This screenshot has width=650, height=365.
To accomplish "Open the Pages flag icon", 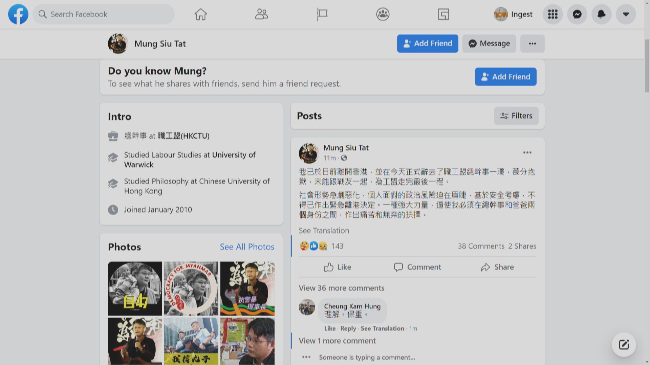I will click(x=322, y=14).
